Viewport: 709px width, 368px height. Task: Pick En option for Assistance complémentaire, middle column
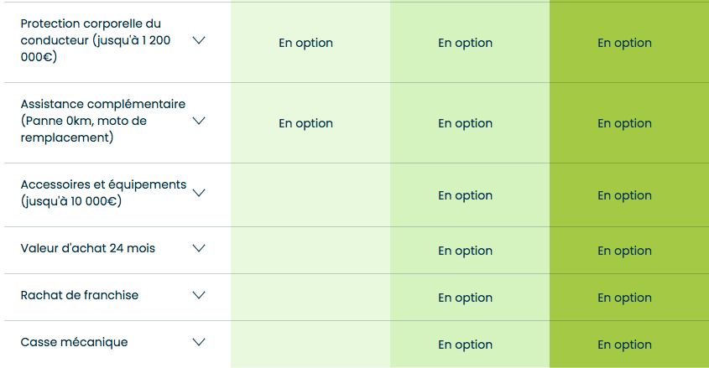pyautogui.click(x=466, y=123)
